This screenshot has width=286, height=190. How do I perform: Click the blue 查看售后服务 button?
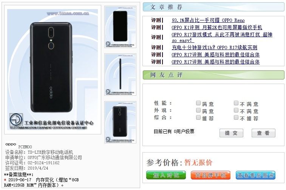point(255,175)
